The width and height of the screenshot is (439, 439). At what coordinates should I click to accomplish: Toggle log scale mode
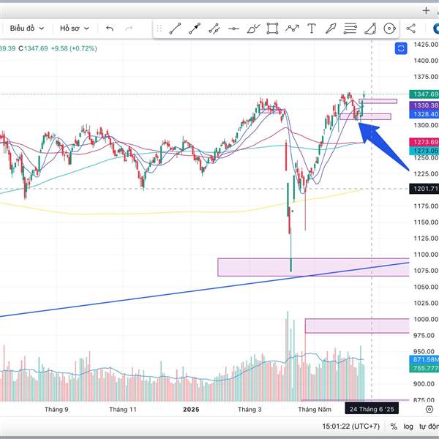pos(408,427)
